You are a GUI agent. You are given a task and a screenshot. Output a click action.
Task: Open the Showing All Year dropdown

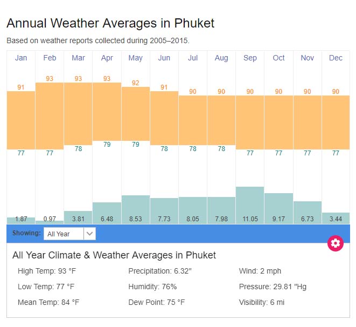coord(64,234)
